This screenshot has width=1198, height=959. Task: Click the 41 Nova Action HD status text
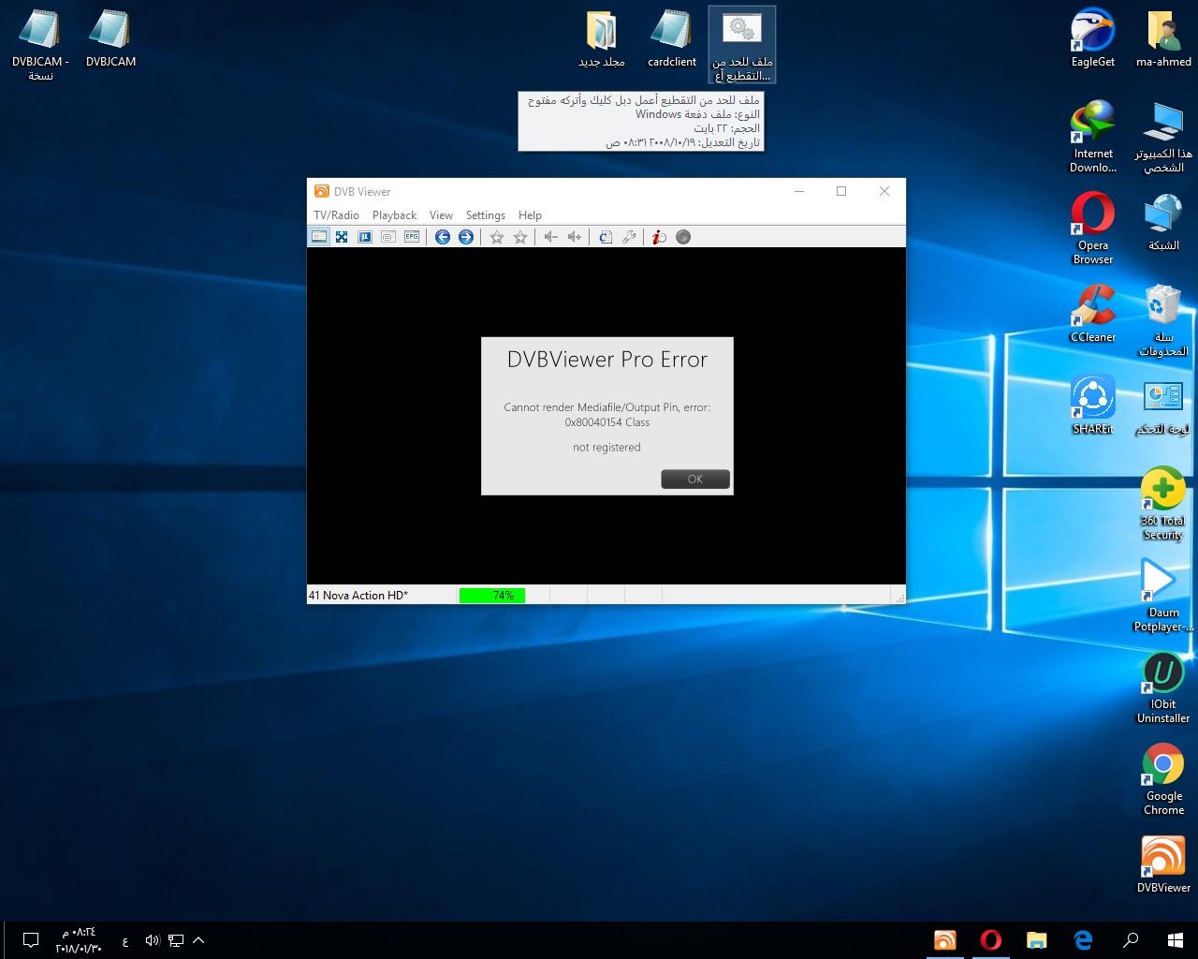pyautogui.click(x=358, y=596)
